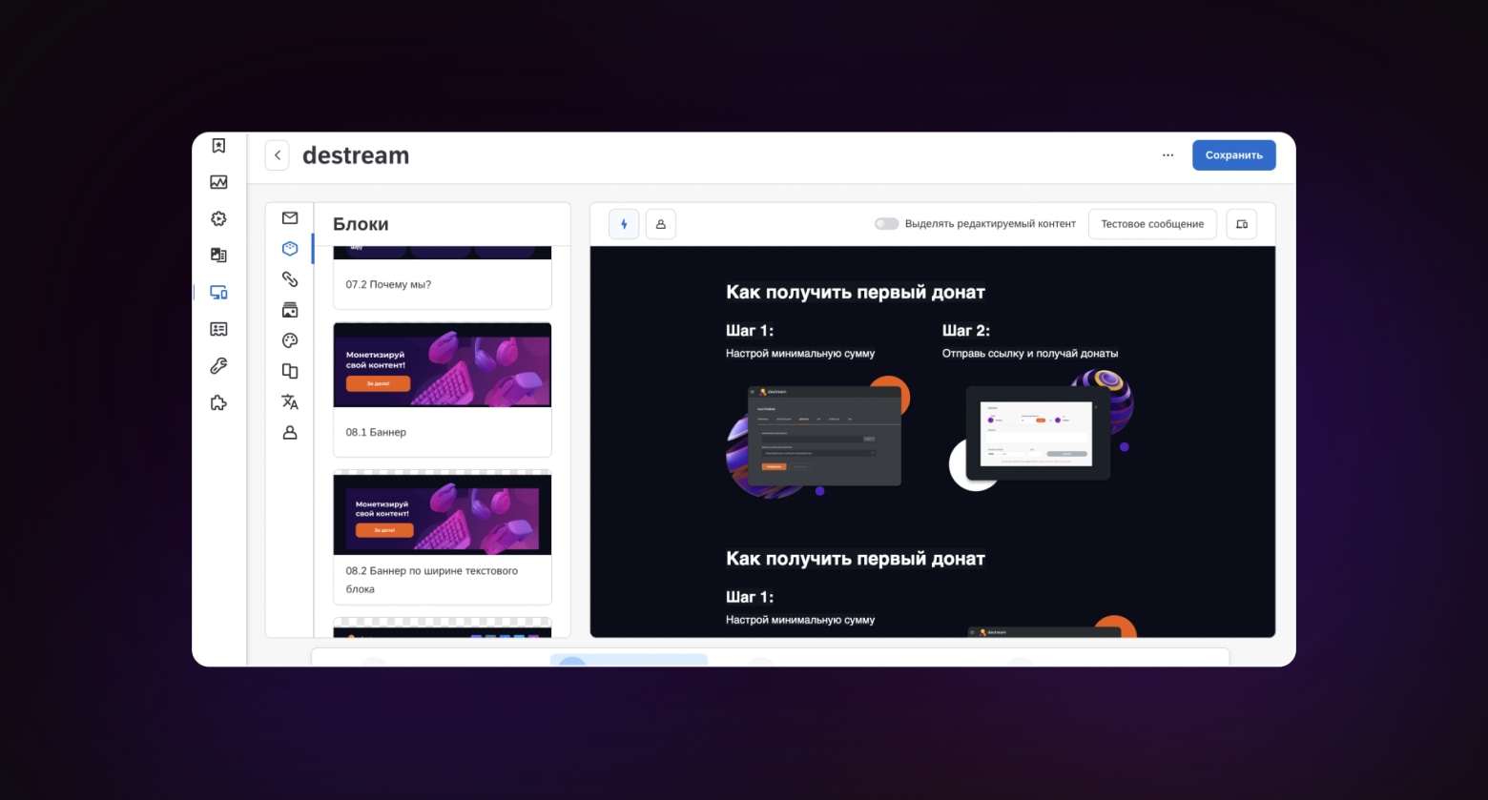
Task: Open the wrench tools icon in sidebar
Action: [x=218, y=366]
